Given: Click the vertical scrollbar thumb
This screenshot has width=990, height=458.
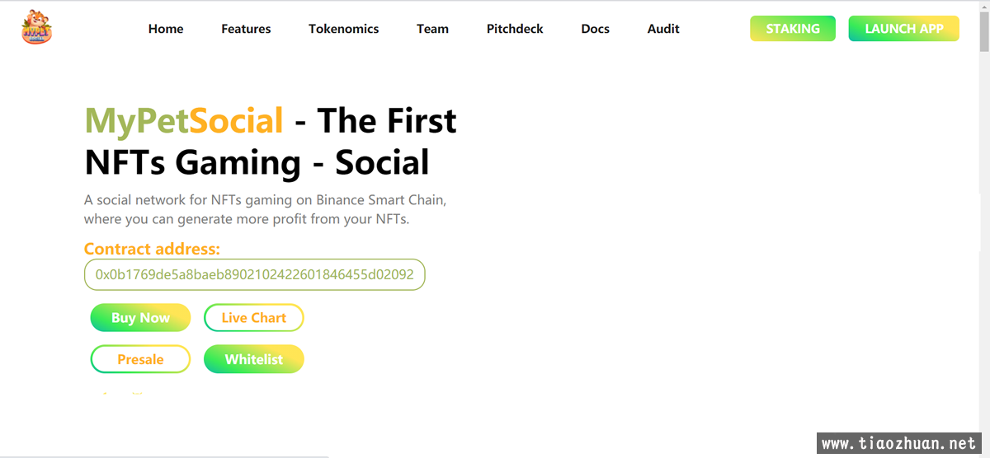Looking at the screenshot, I should (983, 33).
